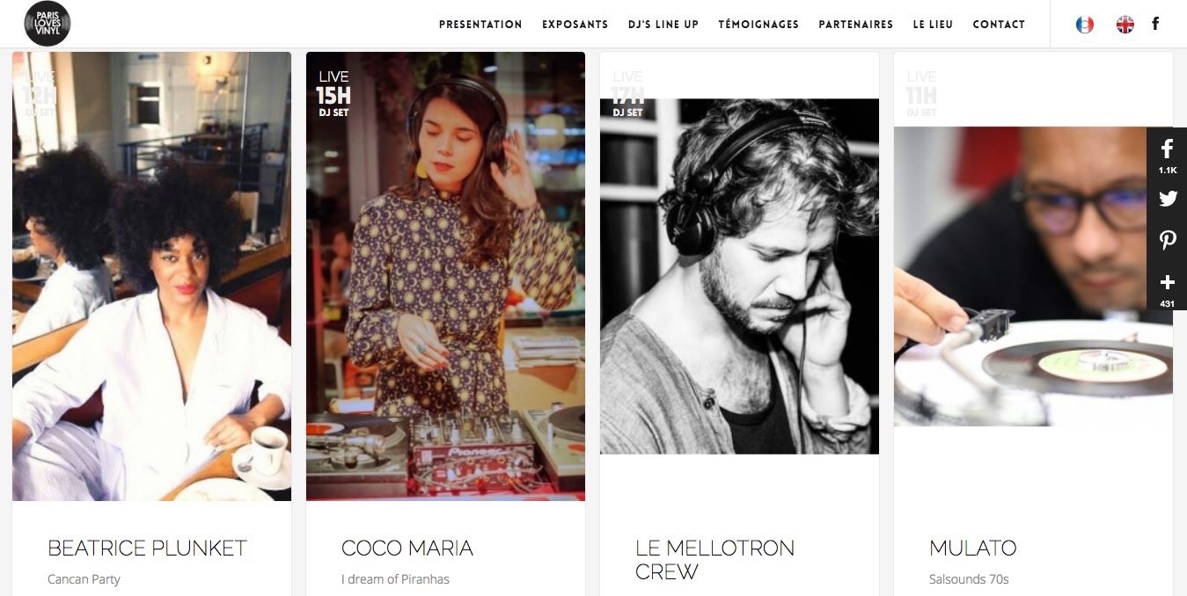Switch language with the French flag icon
Viewport: 1187px width, 596px height.
point(1084,25)
